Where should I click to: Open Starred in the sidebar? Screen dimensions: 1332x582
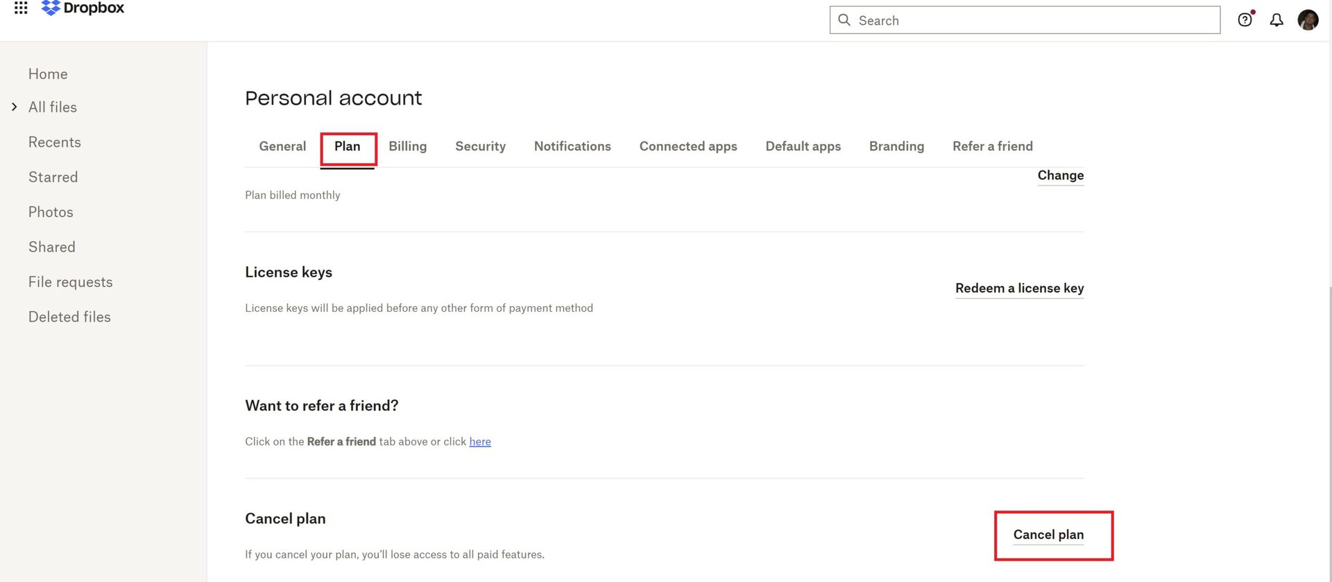pyautogui.click(x=53, y=177)
